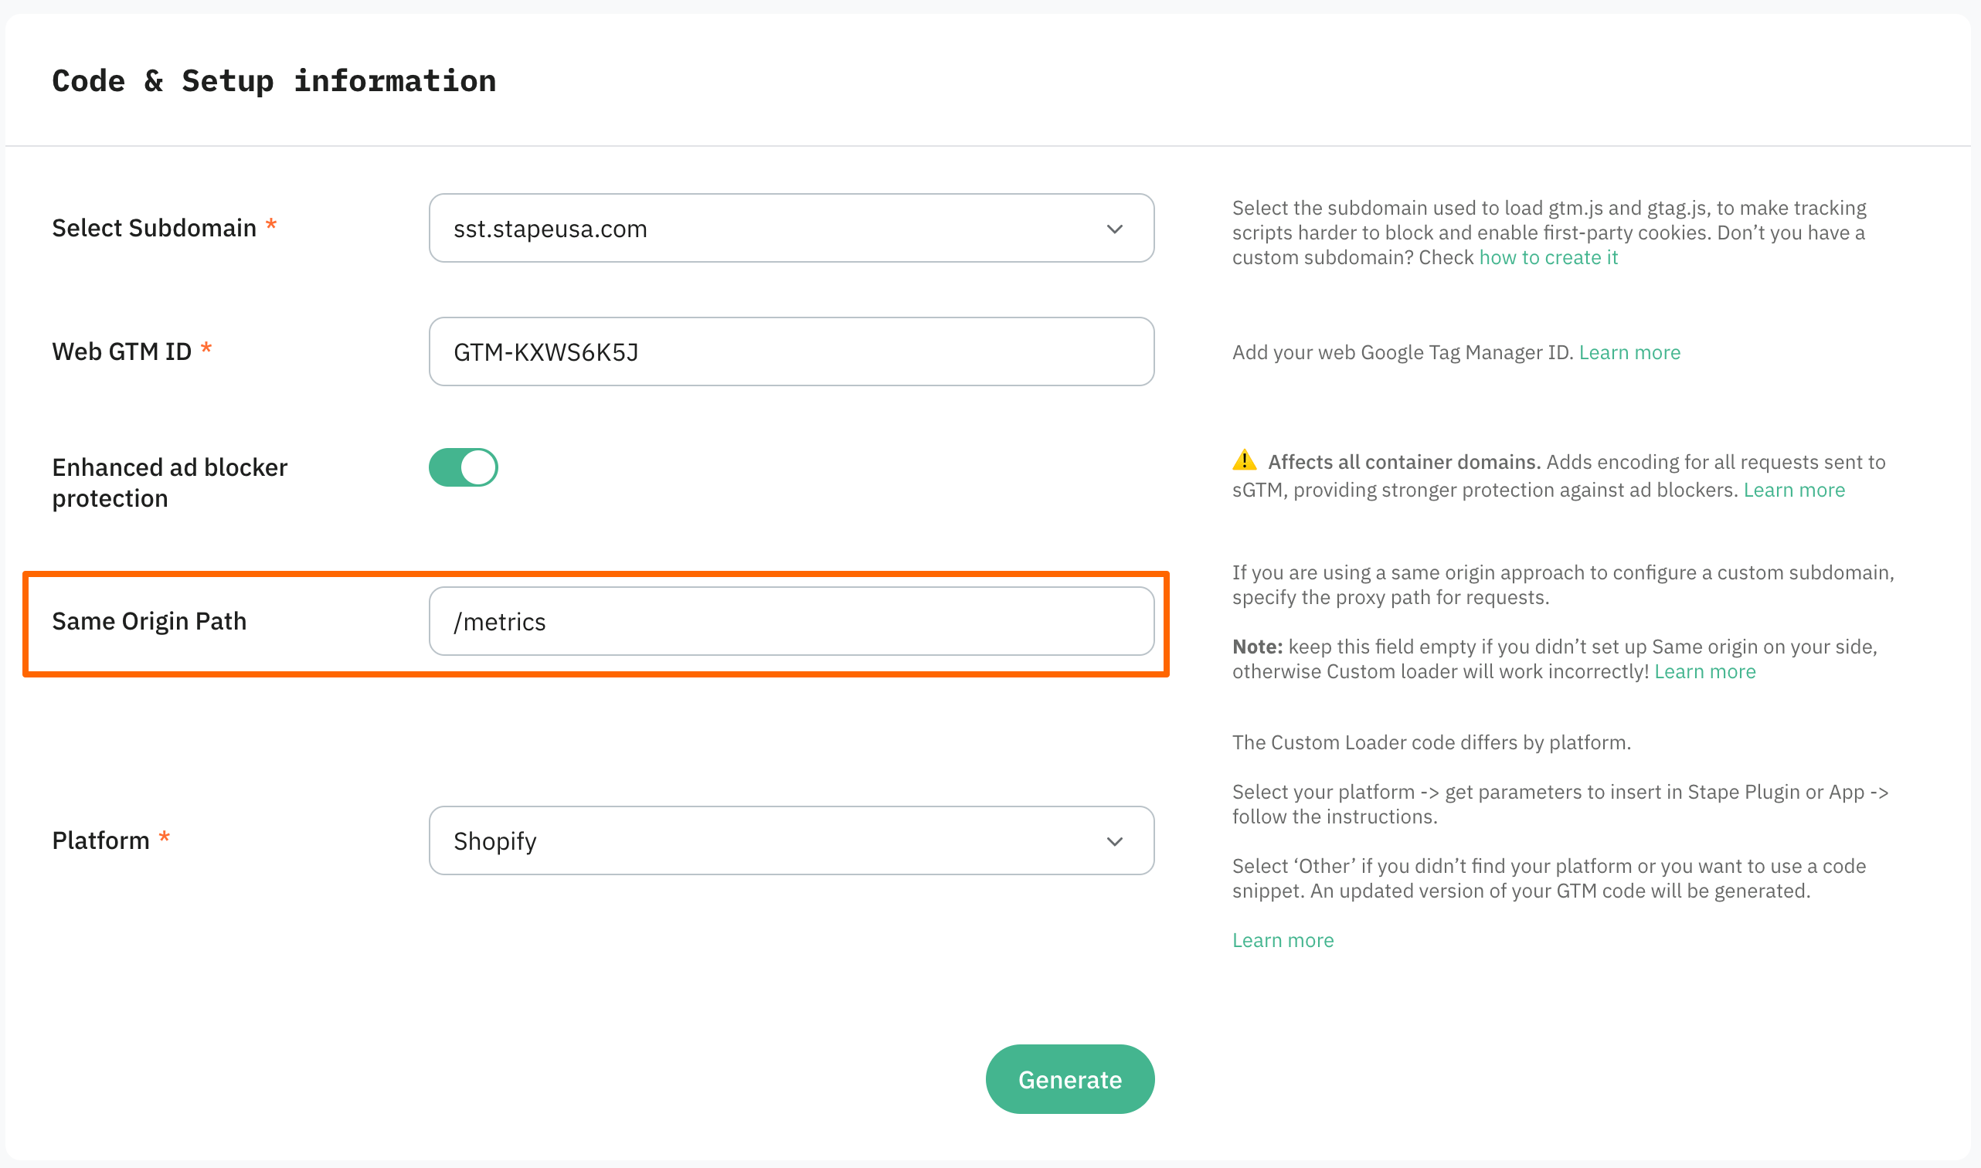Click the Select Subdomain label text
1981x1168 pixels.
155,228
